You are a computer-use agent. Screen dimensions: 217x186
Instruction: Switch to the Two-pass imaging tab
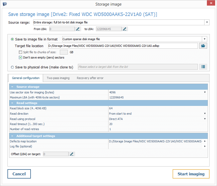(58, 78)
